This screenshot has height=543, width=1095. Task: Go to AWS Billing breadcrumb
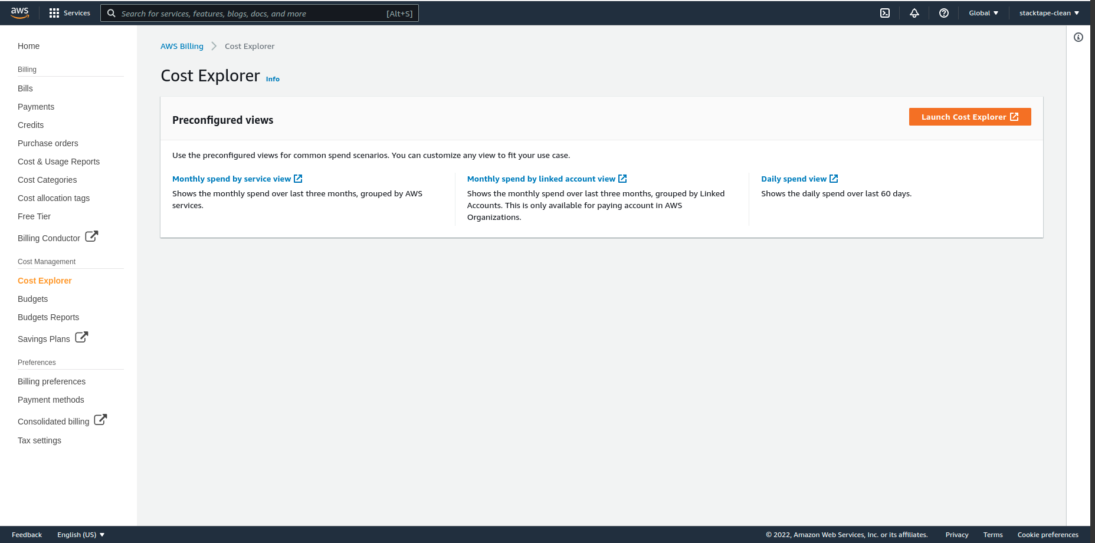[182, 46]
